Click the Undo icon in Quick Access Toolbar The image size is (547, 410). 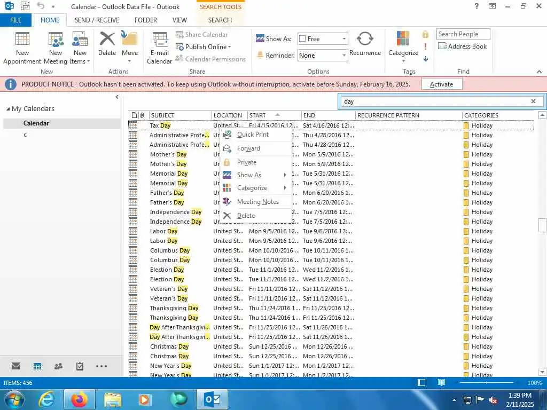tap(41, 6)
